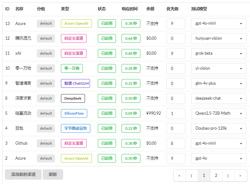Go to the next page with the single right arrow
The width and height of the screenshot is (250, 184).
pos(228,175)
